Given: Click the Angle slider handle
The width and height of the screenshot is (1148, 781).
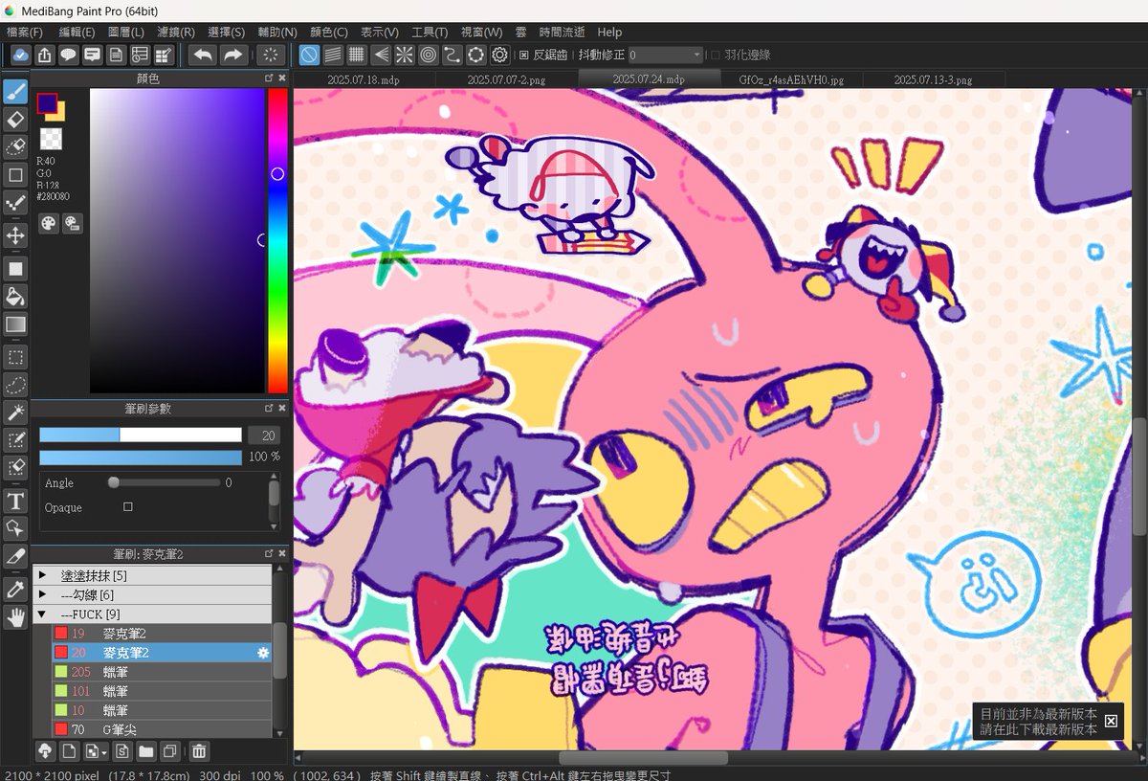Looking at the screenshot, I should click(114, 483).
